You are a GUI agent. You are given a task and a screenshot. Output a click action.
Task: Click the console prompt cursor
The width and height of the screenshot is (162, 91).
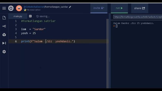pyautogui.click(x=117, y=26)
